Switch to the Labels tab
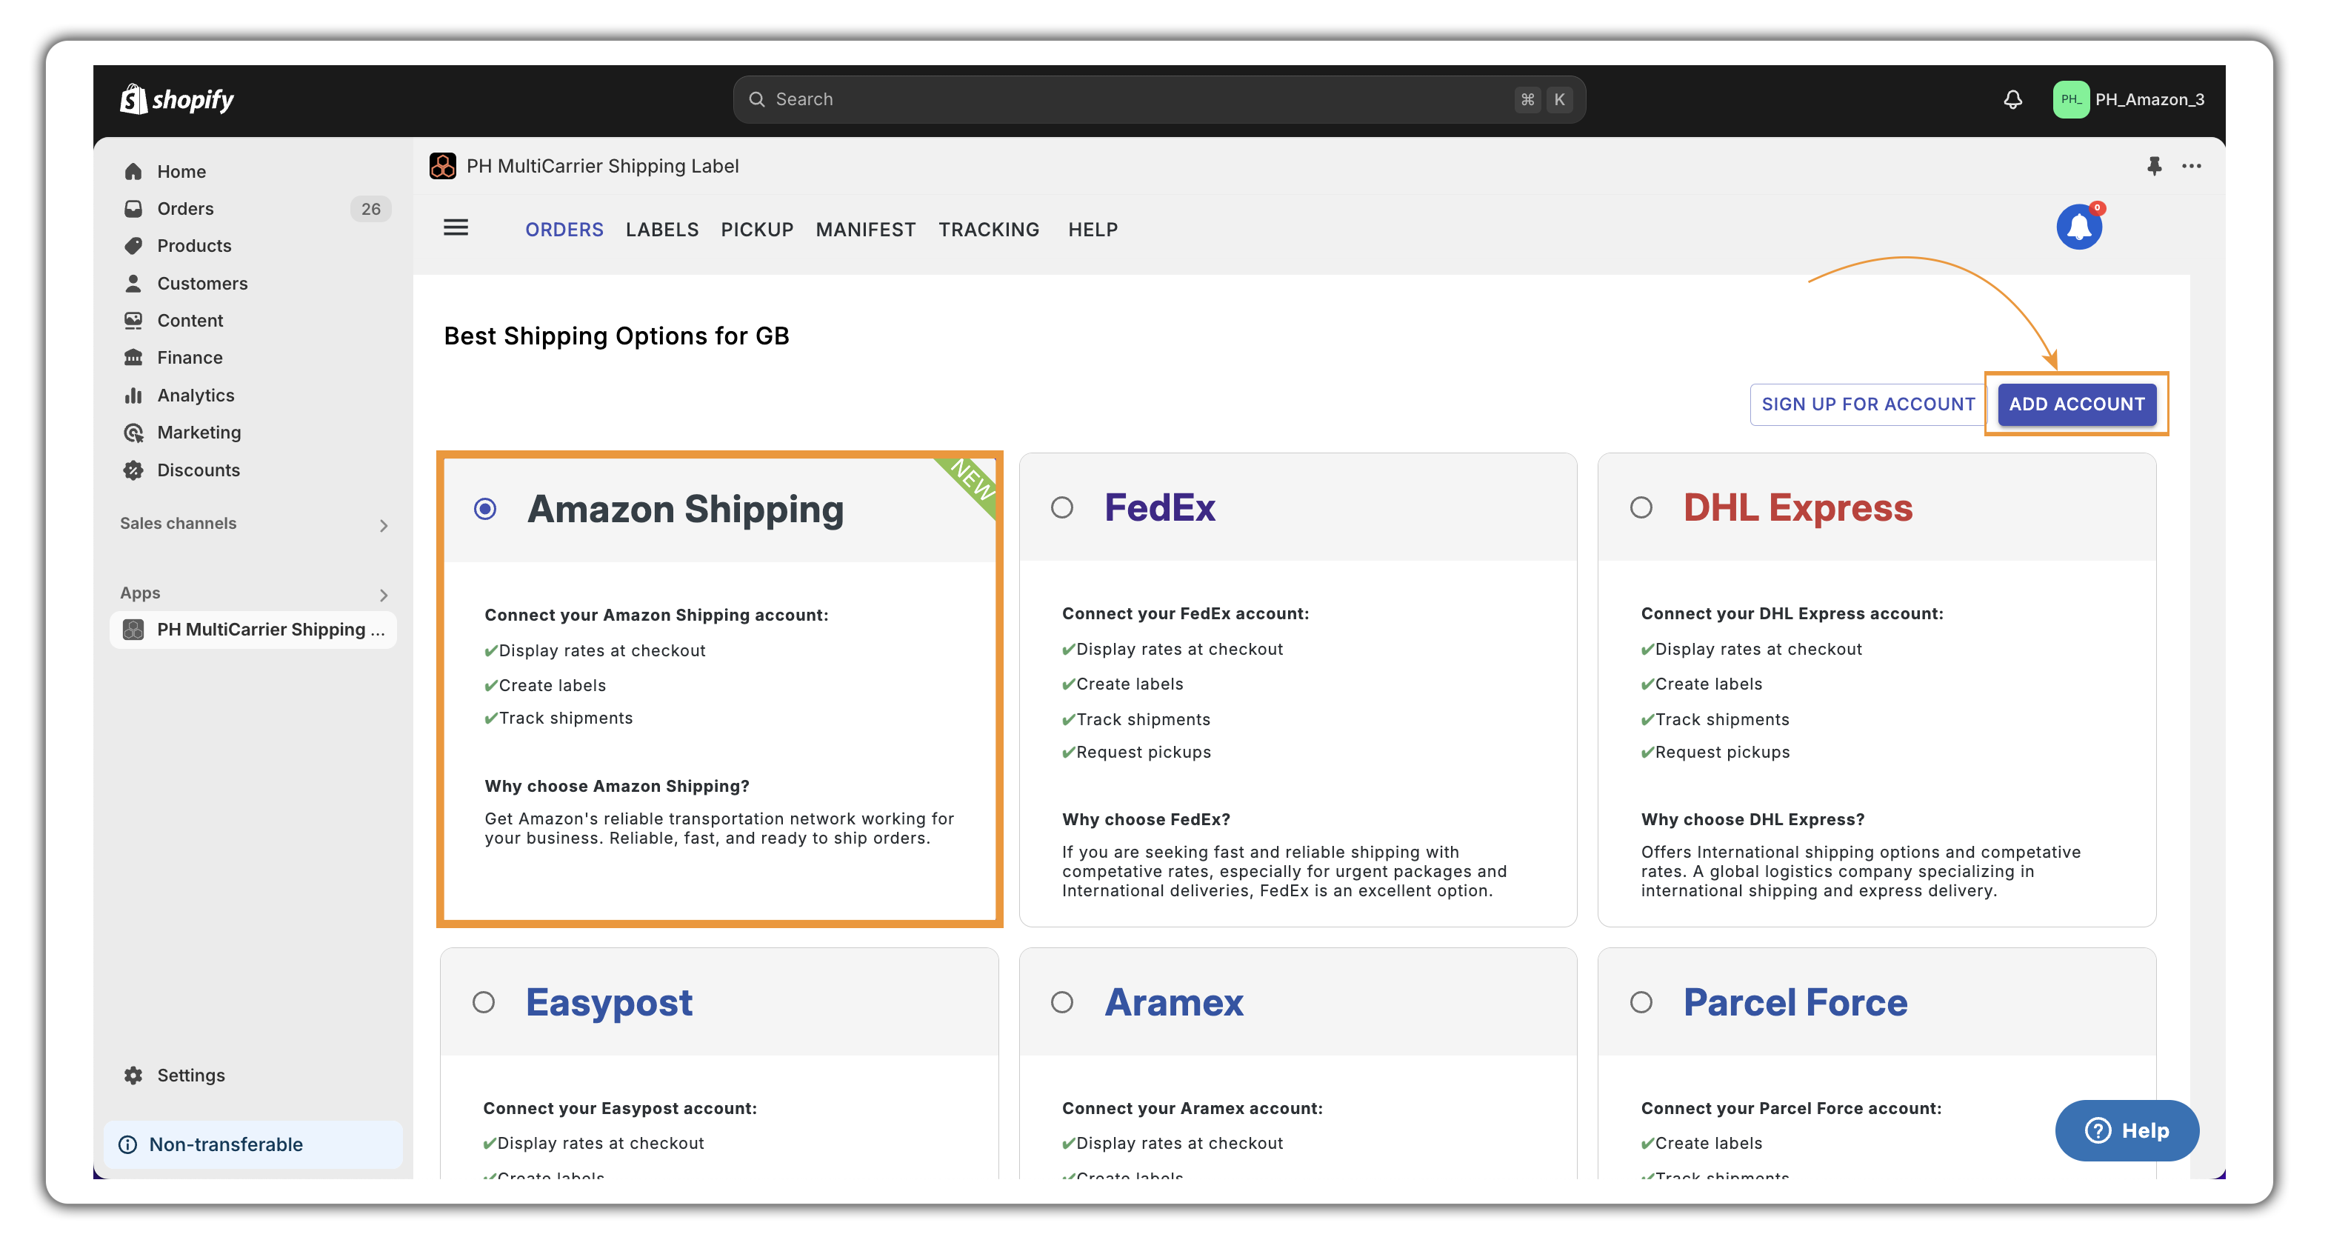This screenshot has width=2328, height=1237. point(661,229)
